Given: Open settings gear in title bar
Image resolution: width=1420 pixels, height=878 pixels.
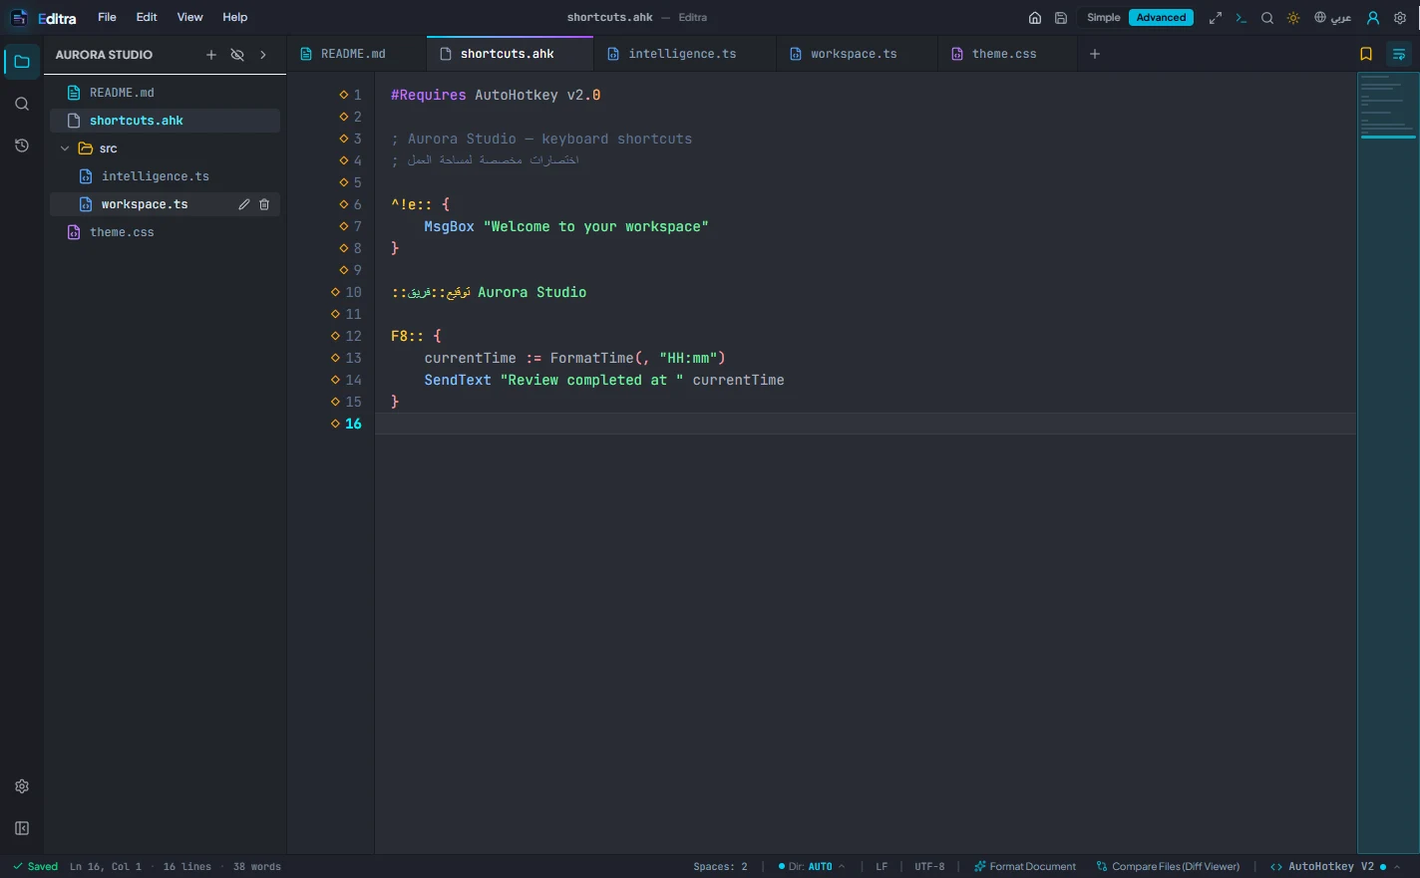Looking at the screenshot, I should (x=1400, y=18).
